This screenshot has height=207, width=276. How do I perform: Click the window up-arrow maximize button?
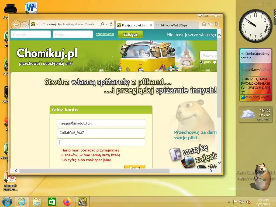coord(207,16)
